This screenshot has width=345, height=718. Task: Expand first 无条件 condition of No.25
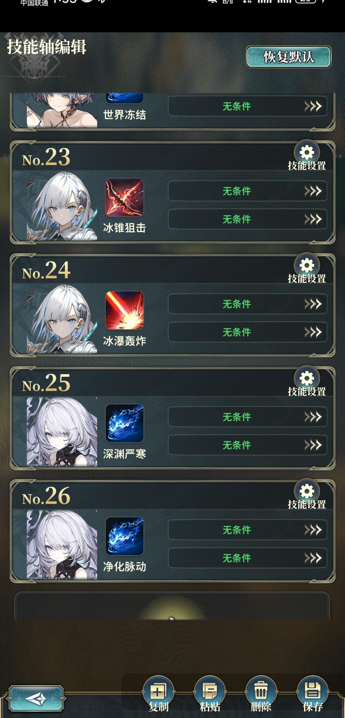248,417
